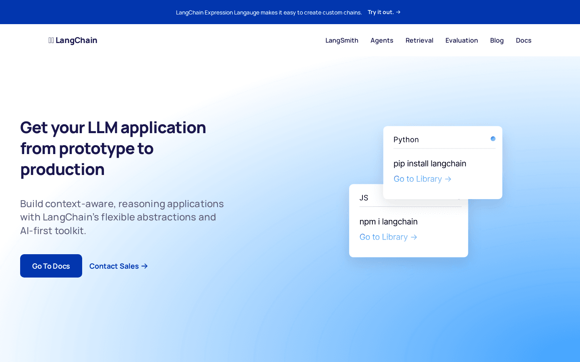Click the Contact Sales link
The width and height of the screenshot is (580, 362).
click(114, 266)
